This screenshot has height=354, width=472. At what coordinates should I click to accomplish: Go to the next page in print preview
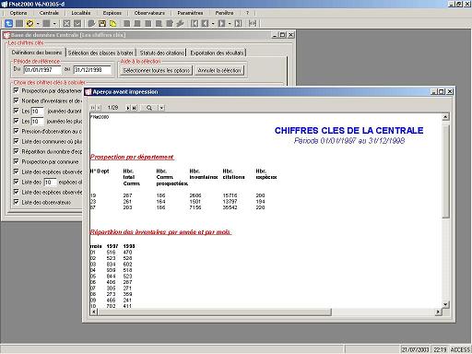point(128,108)
